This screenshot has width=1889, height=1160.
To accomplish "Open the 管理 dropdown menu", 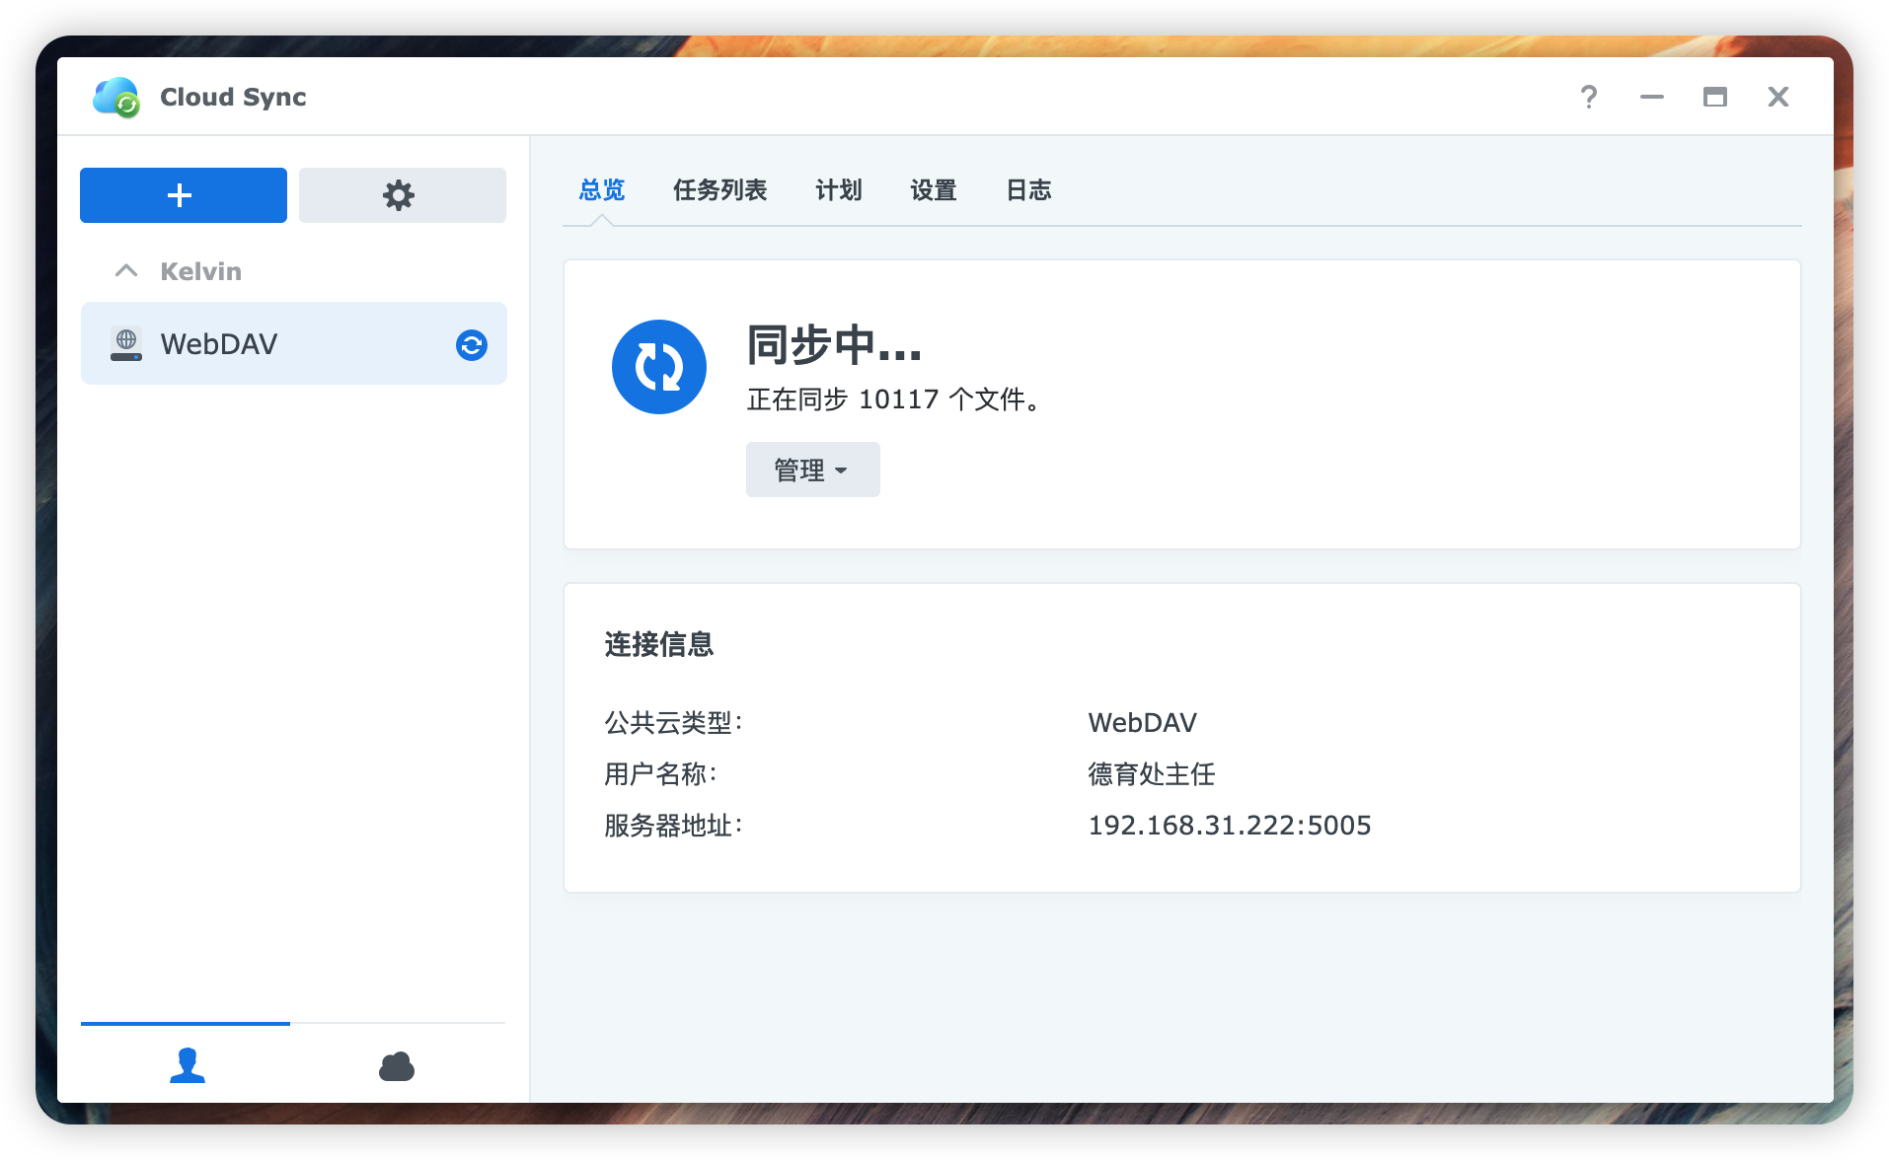I will point(812,470).
